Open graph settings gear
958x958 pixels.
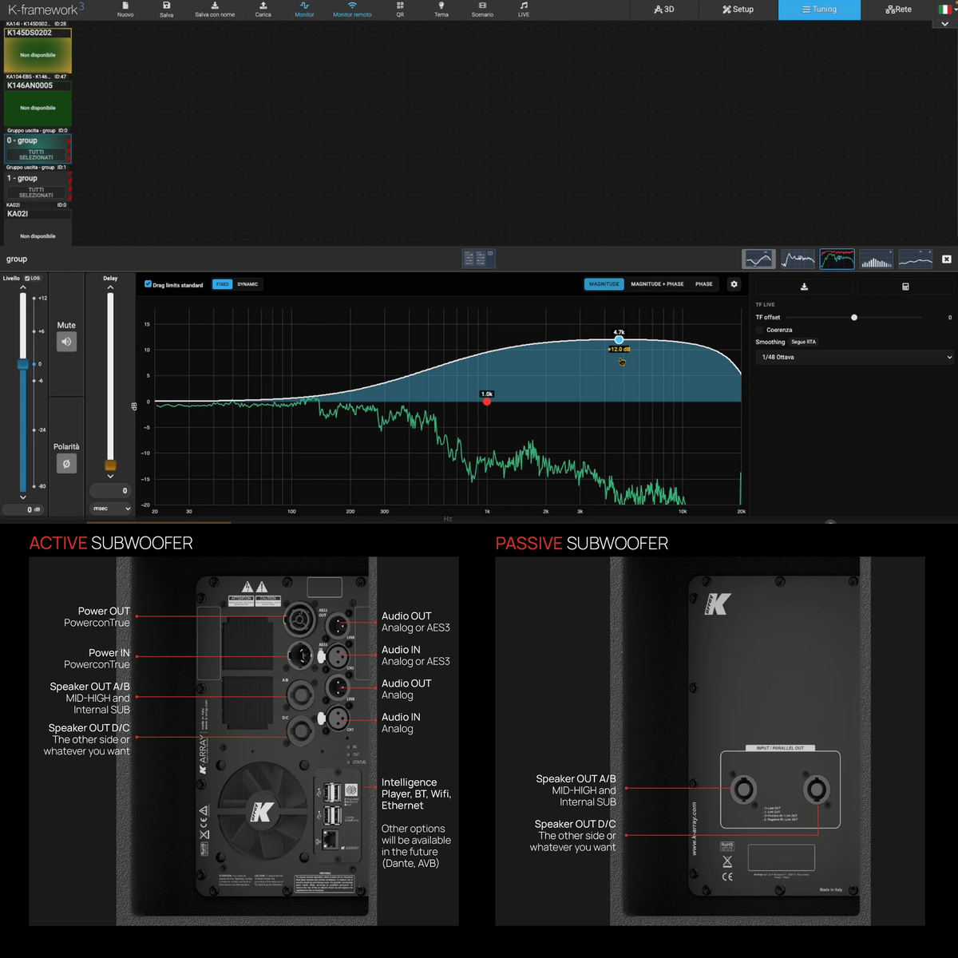(x=734, y=284)
